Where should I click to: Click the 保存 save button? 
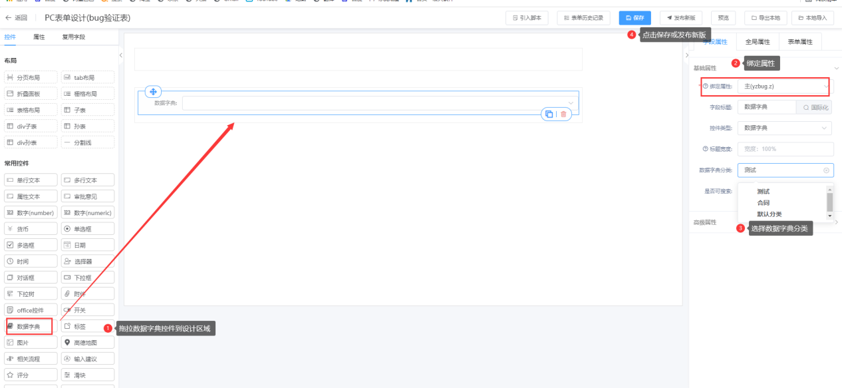(634, 18)
